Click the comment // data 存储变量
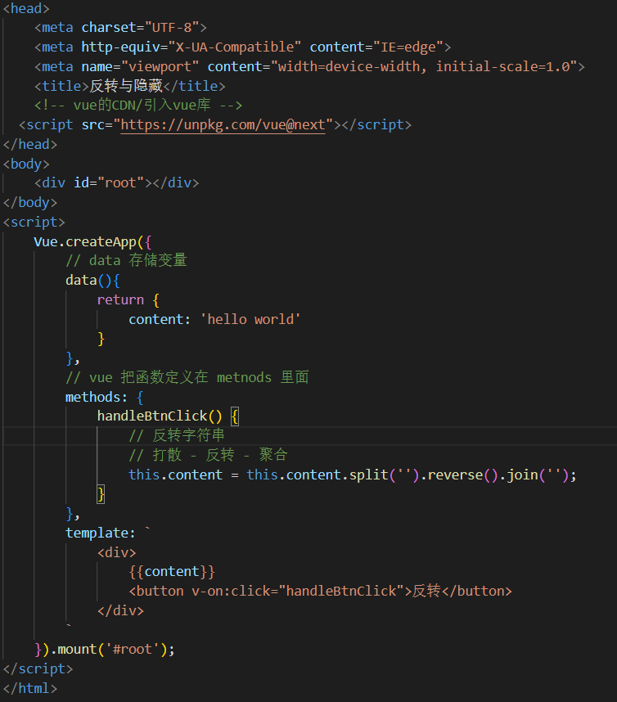617x702 pixels. (x=126, y=260)
